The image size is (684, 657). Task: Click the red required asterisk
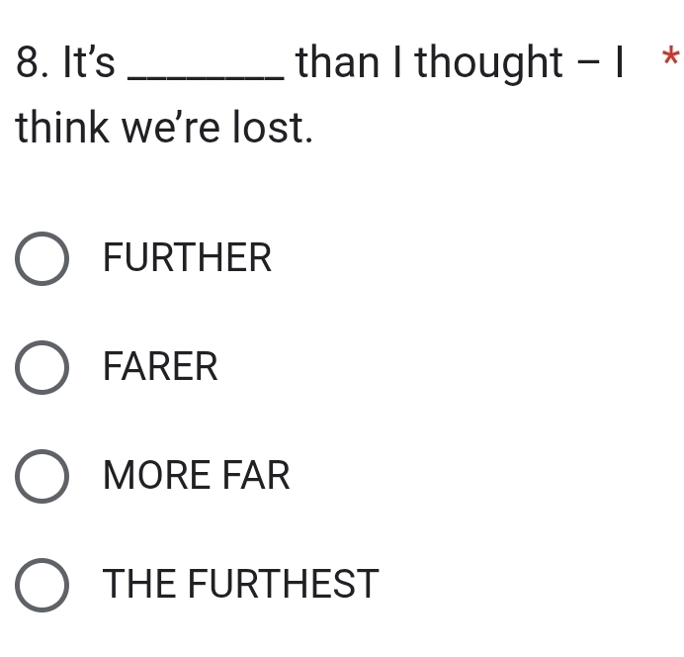[x=671, y=58]
